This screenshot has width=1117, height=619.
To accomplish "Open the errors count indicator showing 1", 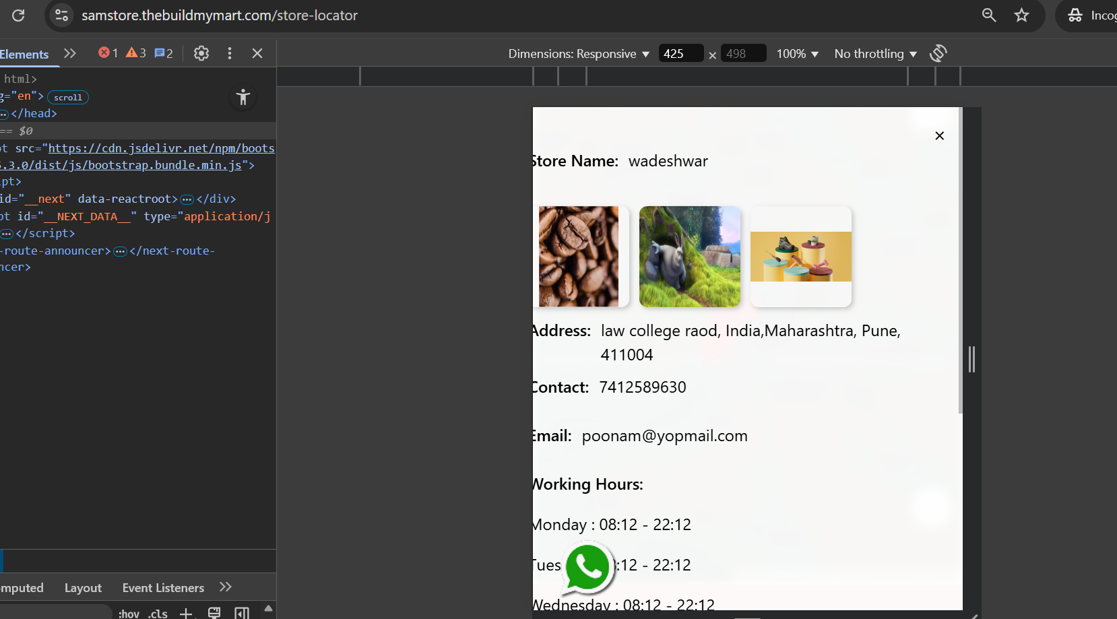I will pos(108,53).
